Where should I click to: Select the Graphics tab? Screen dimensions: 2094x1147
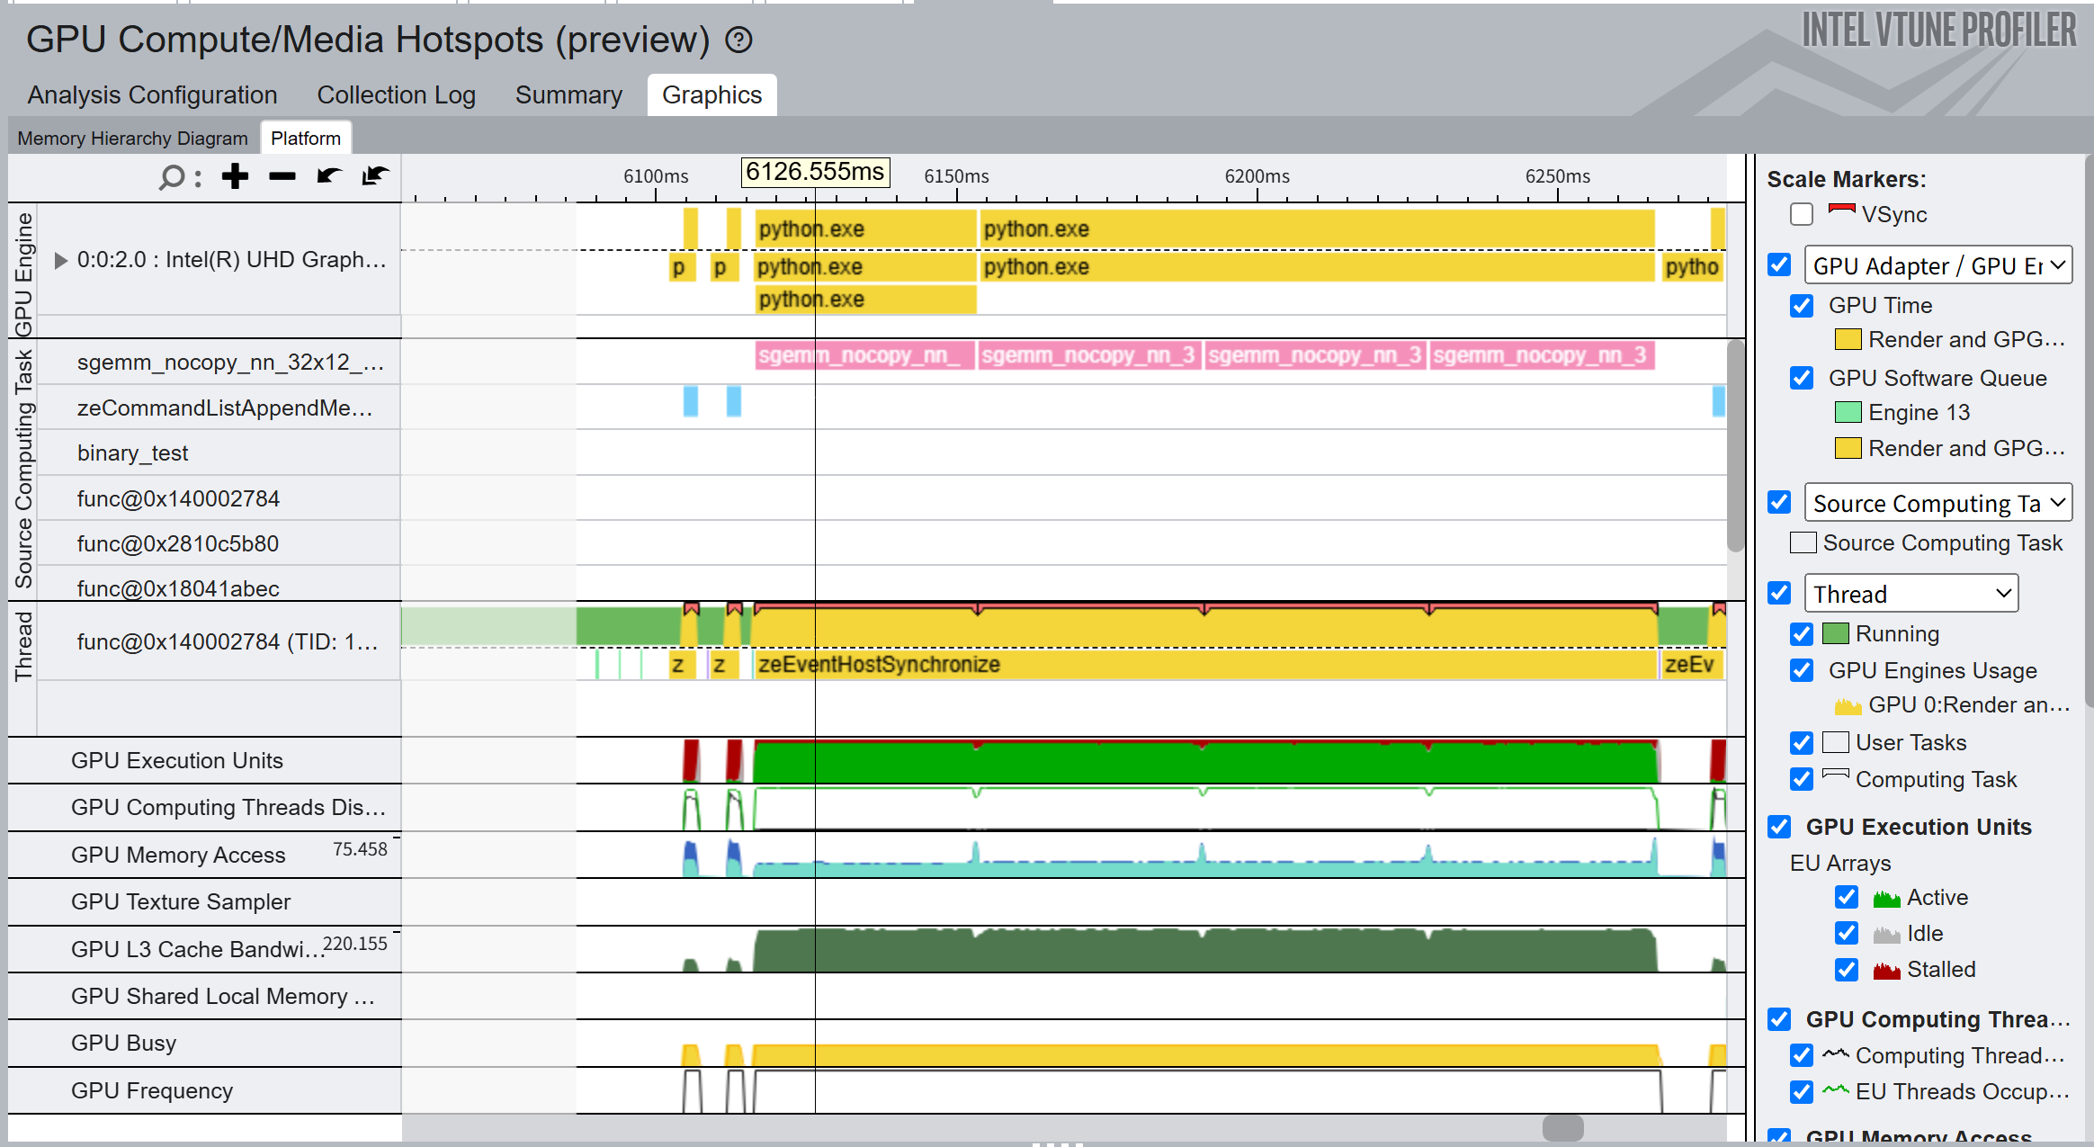pyautogui.click(x=711, y=94)
